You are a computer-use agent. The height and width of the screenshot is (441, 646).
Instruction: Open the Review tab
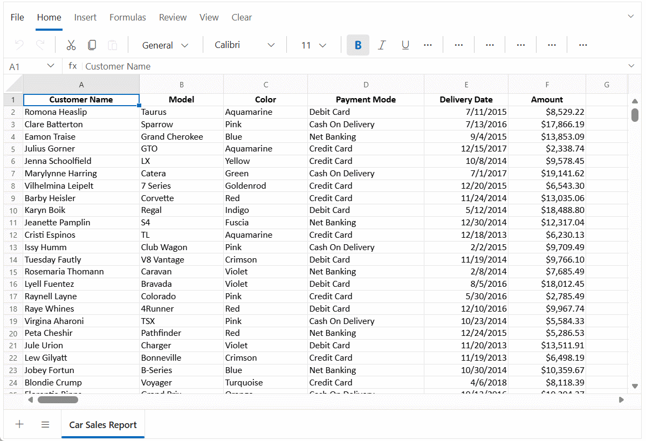[173, 17]
